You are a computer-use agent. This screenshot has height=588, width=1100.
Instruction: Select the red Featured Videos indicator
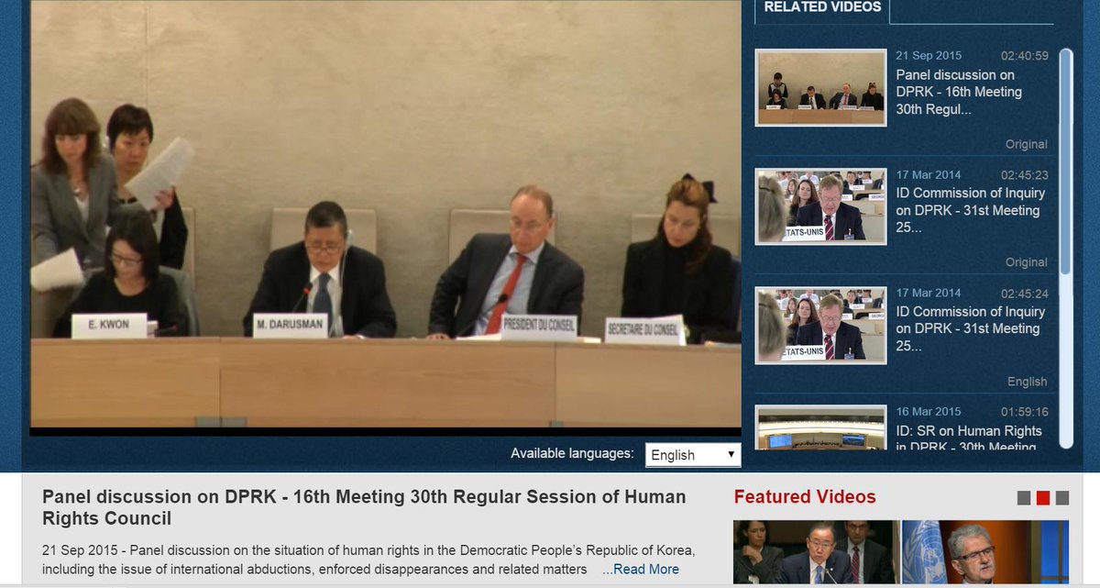pyautogui.click(x=1043, y=498)
